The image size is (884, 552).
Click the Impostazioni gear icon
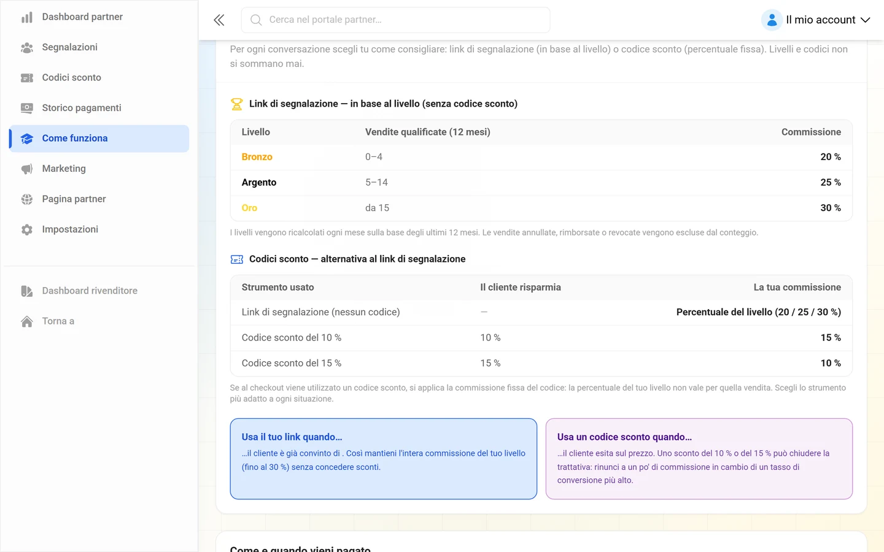[27, 229]
